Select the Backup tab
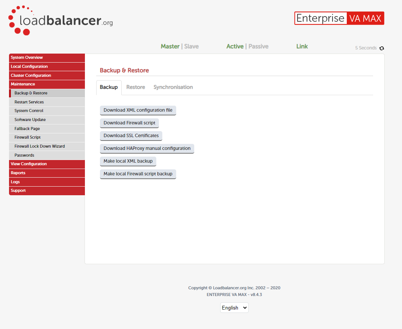This screenshot has height=329, width=402. (109, 87)
